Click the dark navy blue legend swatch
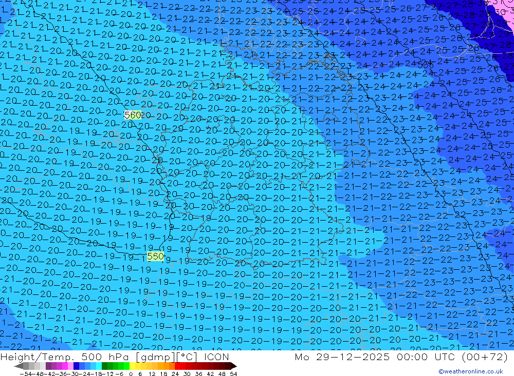Viewport: 514px width, 376px height. (x=76, y=366)
